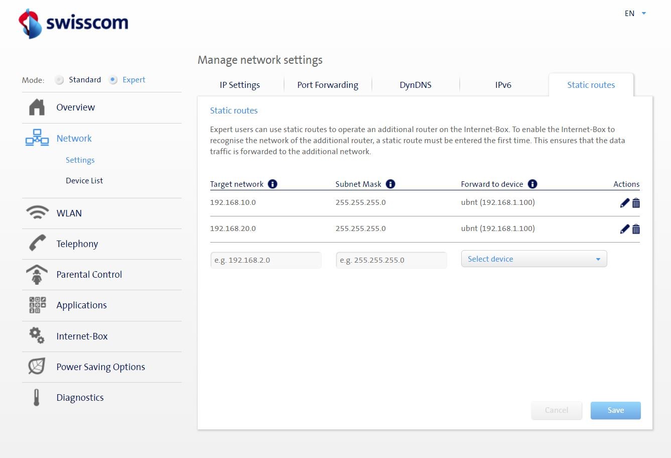The width and height of the screenshot is (671, 458).
Task: Click the Swisscom logo
Action: pos(73,23)
